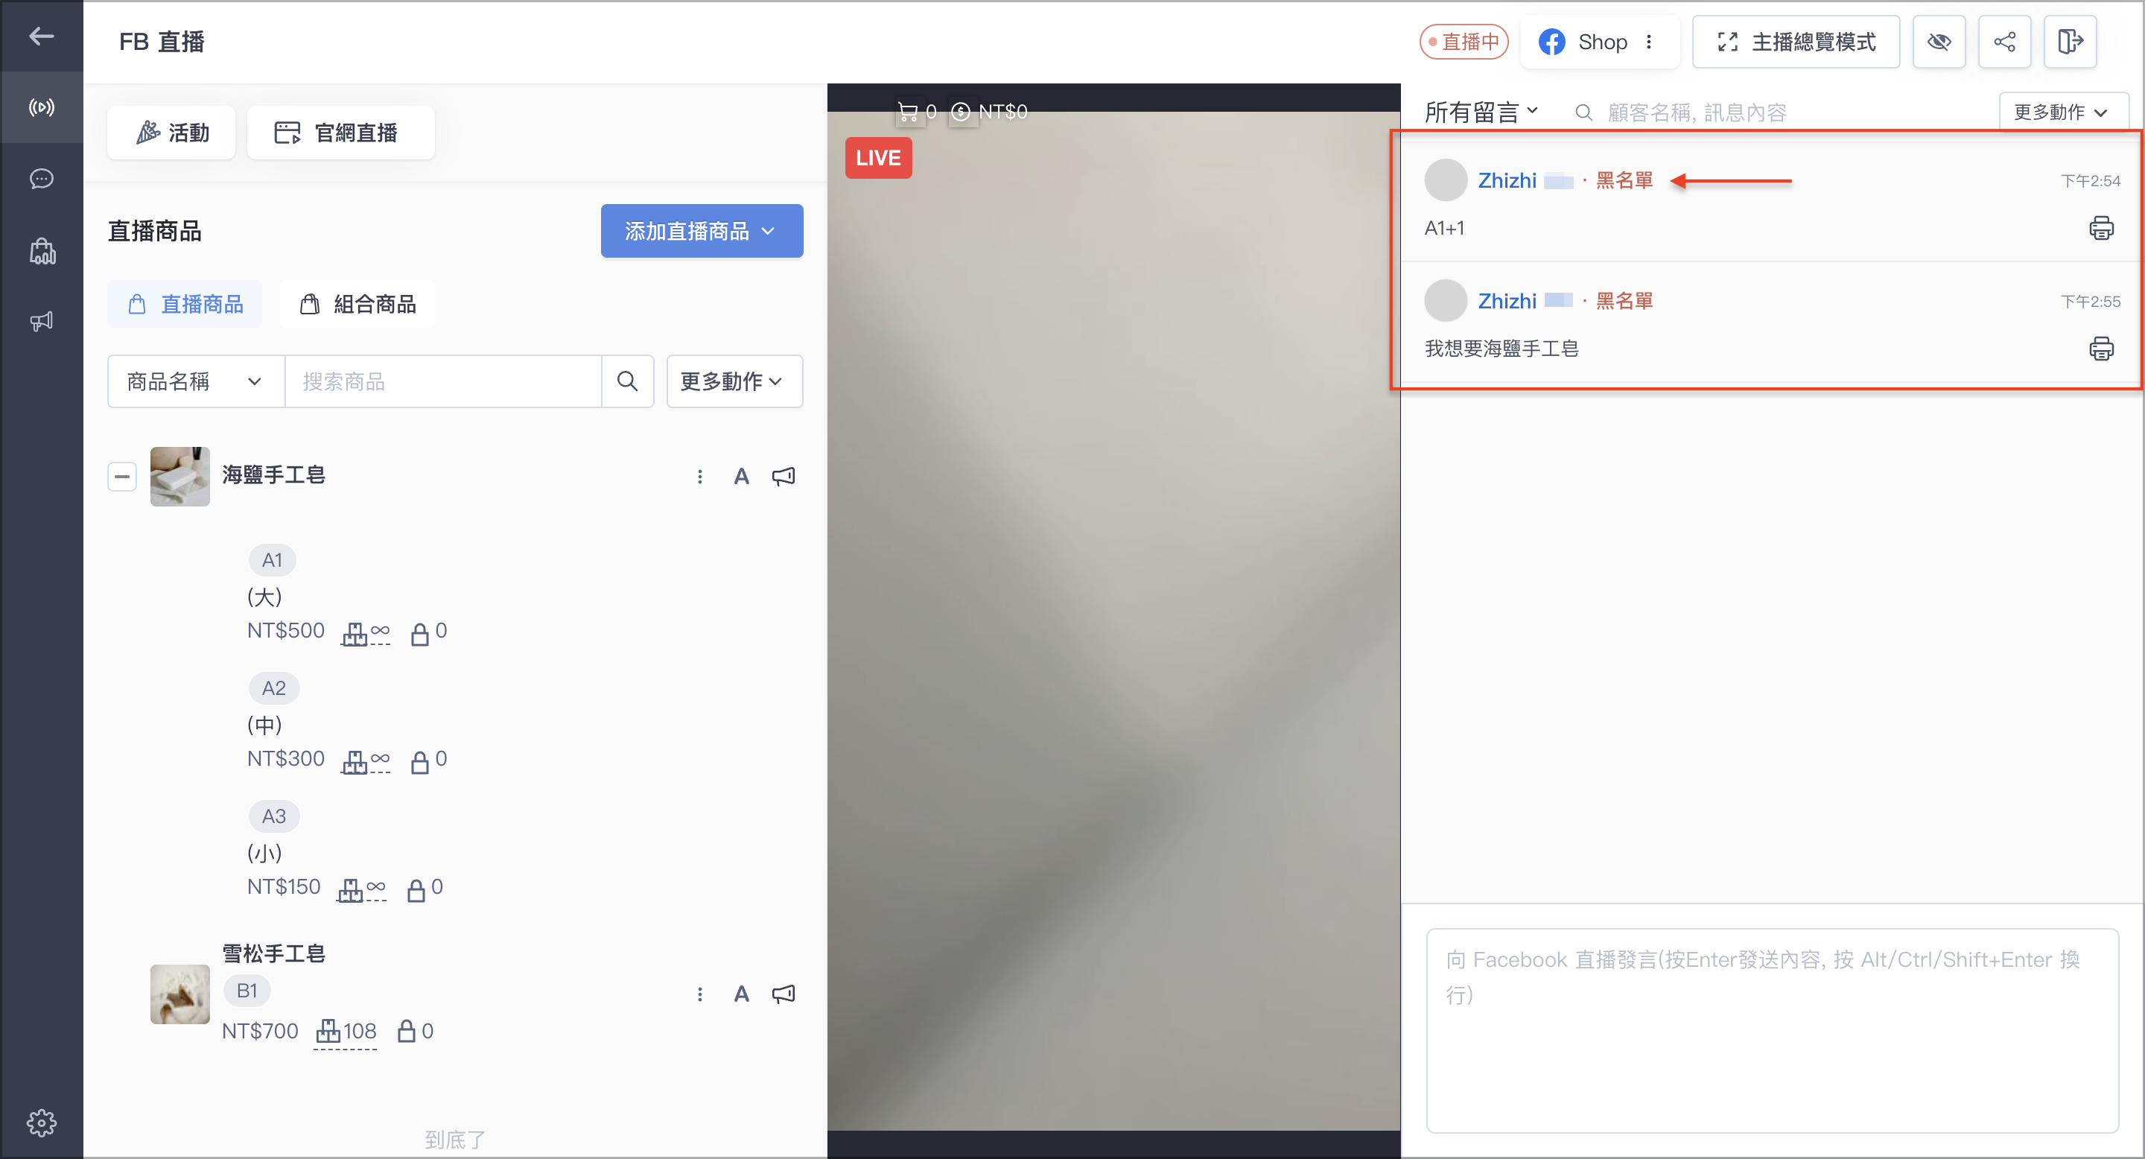Switch to the 組合商品 tab
Screen dimensions: 2145x1159
click(x=357, y=304)
